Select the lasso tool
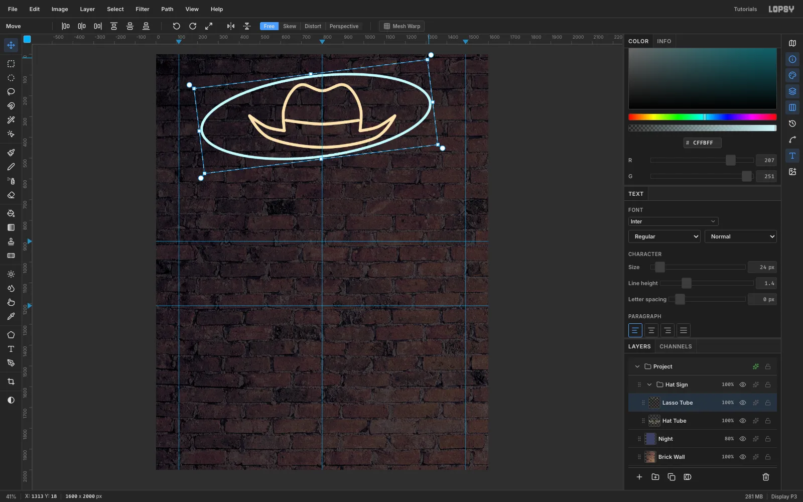This screenshot has height=502, width=803. [x=11, y=92]
